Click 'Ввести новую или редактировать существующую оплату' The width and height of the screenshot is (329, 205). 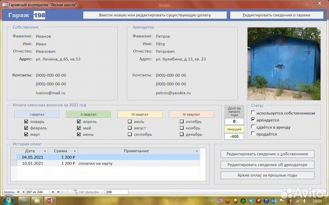click(x=154, y=15)
